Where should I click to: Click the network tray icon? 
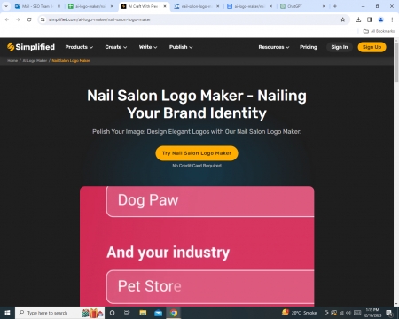tap(341, 313)
